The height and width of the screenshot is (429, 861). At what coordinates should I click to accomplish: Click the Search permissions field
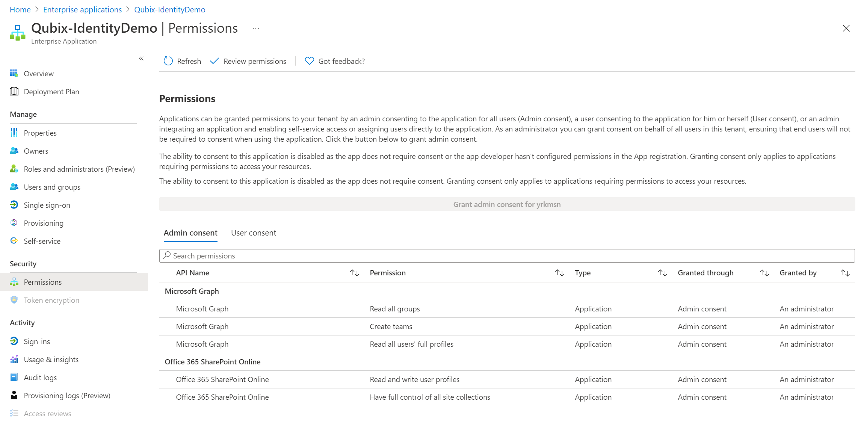tap(506, 256)
